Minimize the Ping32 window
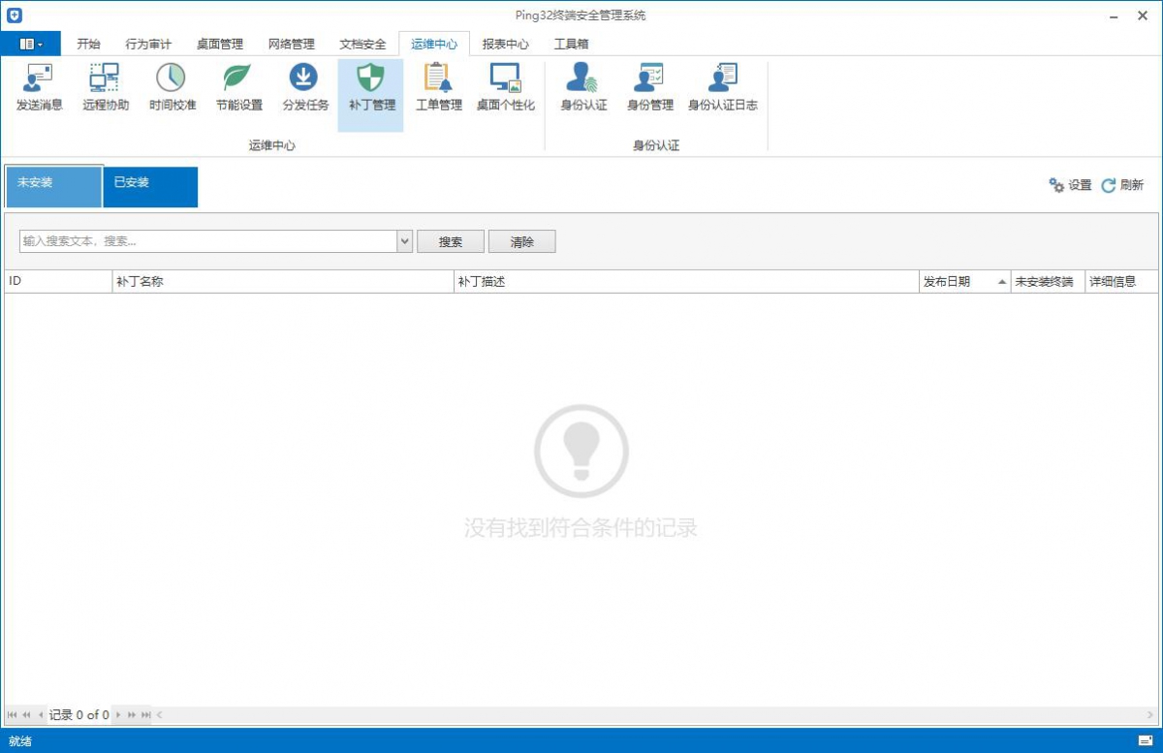1163x753 pixels. pyautogui.click(x=1116, y=16)
